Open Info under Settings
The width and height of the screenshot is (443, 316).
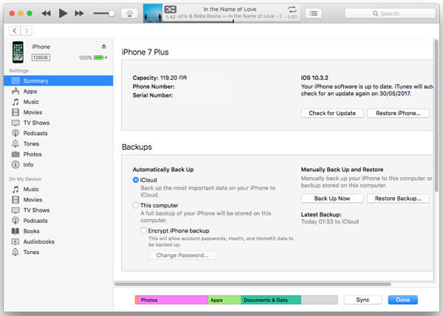58,165
